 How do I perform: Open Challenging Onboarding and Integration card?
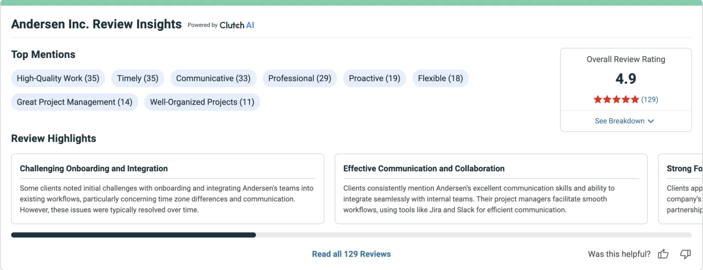click(x=167, y=189)
